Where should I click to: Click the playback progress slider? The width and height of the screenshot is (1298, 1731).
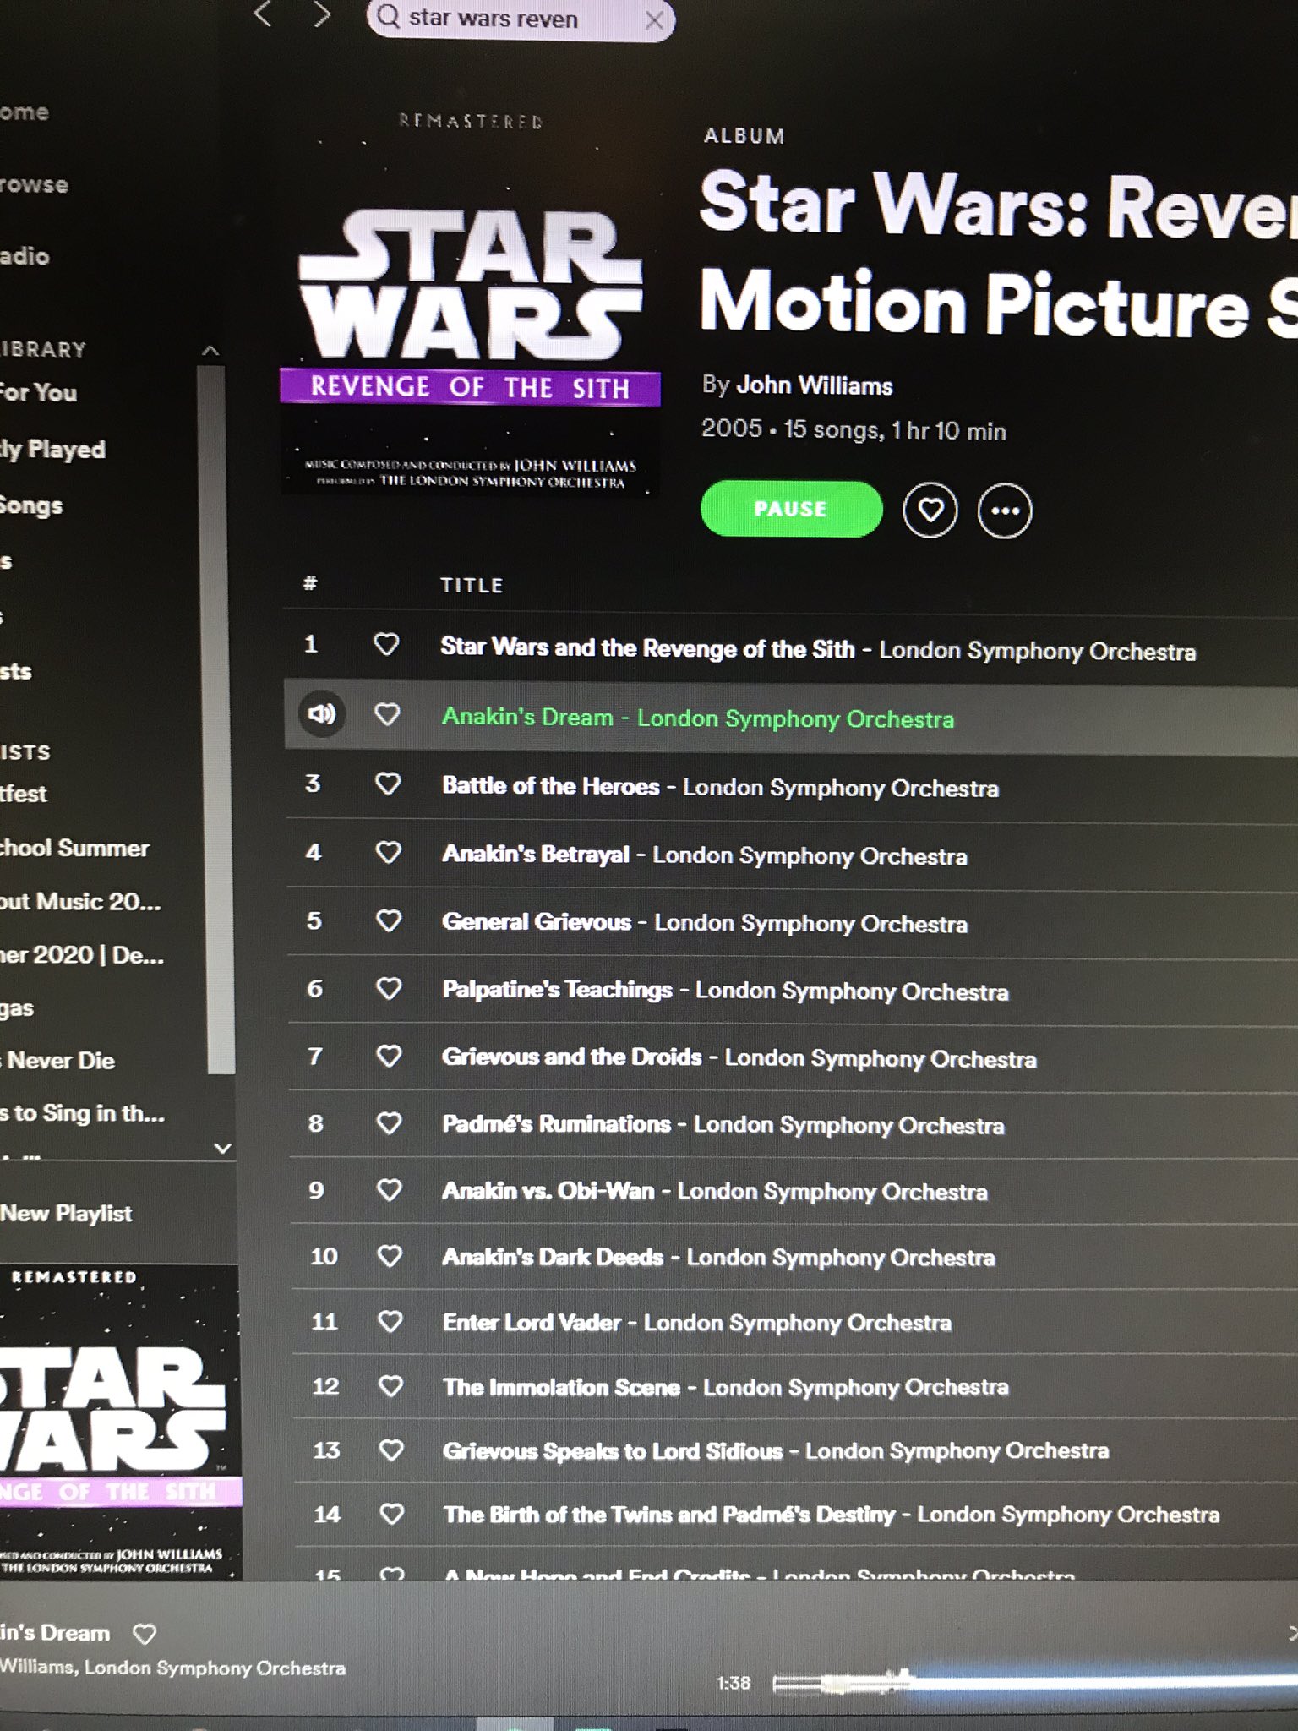(1035, 1682)
